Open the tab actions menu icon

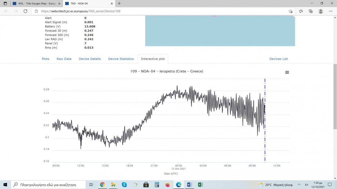pyautogui.click(x=5, y=3)
